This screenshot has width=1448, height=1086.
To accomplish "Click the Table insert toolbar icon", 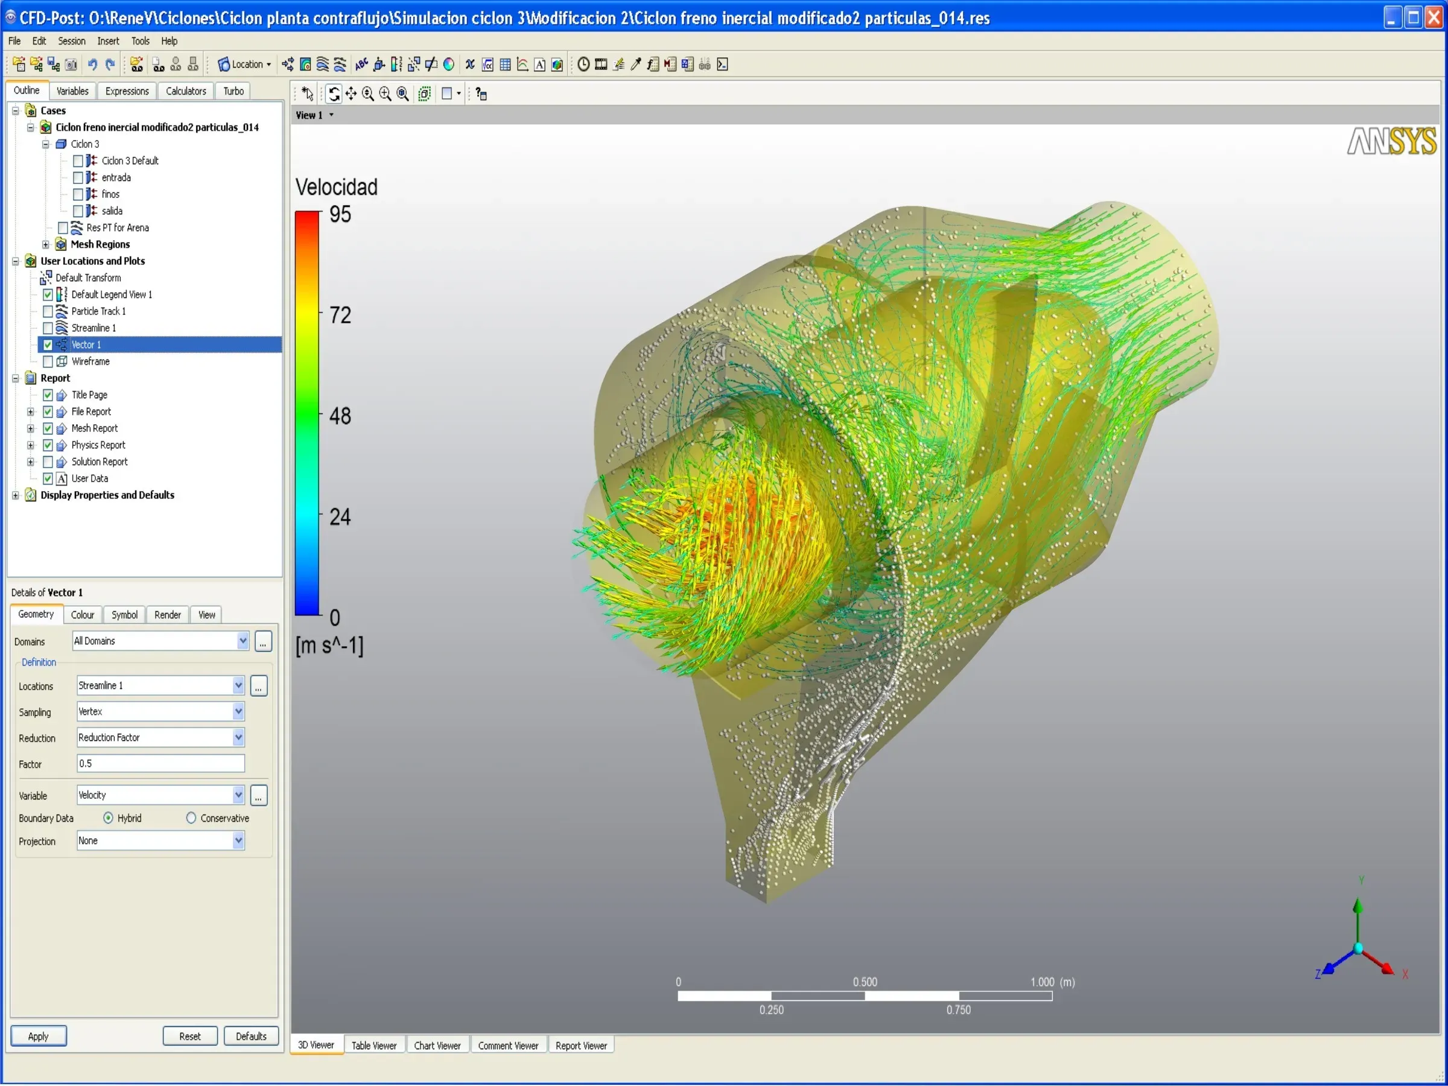I will coord(506,64).
